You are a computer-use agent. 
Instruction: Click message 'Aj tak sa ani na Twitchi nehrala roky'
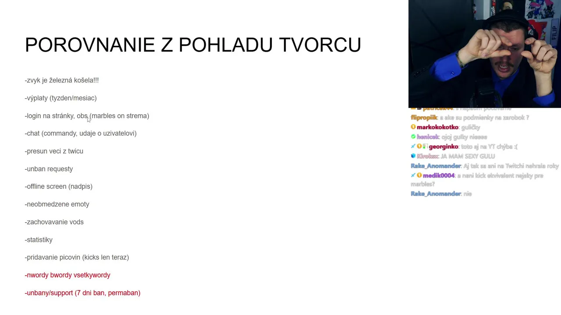coord(511,165)
